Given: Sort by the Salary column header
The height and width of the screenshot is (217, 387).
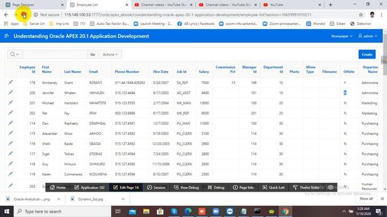Looking at the screenshot, I should [x=204, y=72].
